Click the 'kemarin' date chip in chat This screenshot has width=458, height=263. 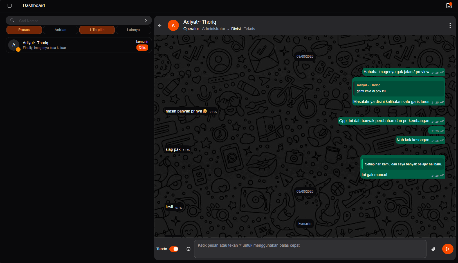pyautogui.click(x=305, y=224)
